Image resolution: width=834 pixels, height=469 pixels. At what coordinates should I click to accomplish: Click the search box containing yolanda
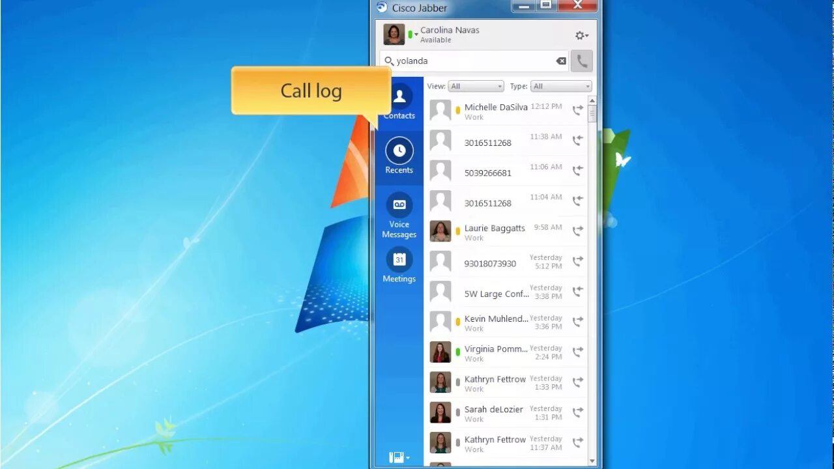[474, 61]
